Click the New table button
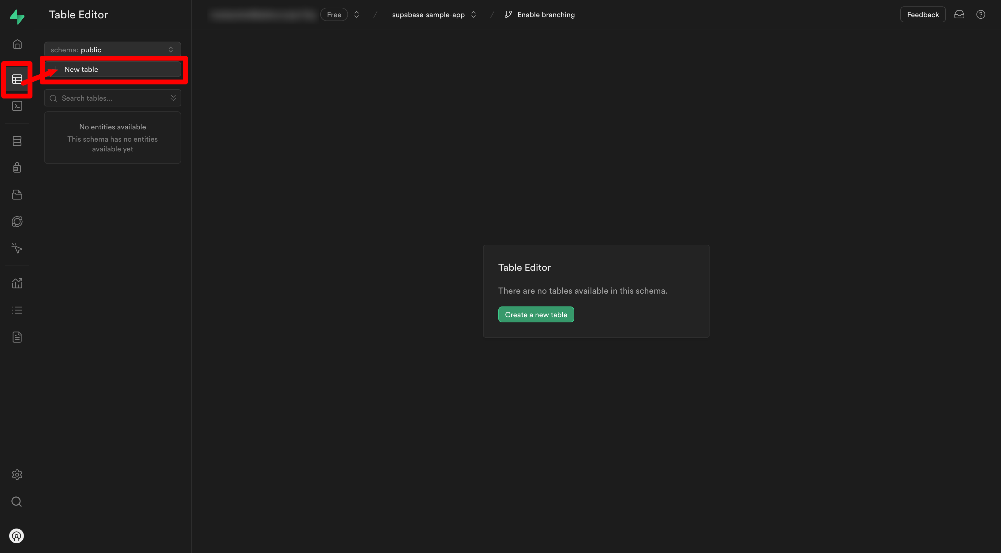 pos(113,69)
